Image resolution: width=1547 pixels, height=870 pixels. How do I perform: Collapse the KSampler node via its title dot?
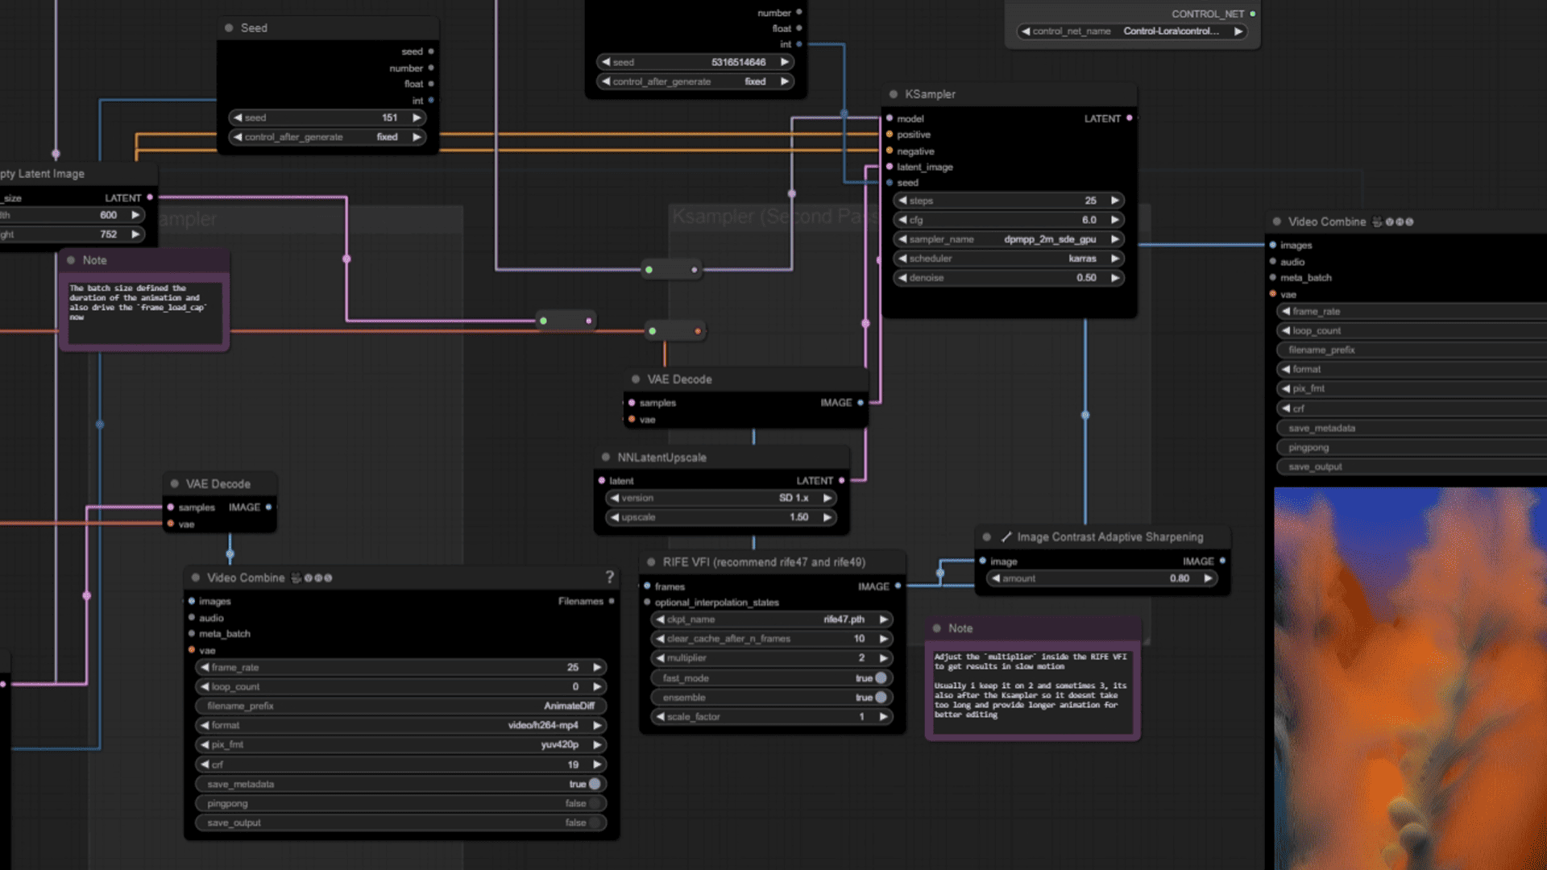[x=893, y=94]
